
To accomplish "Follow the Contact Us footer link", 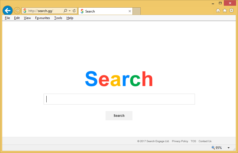I will point(205,141).
